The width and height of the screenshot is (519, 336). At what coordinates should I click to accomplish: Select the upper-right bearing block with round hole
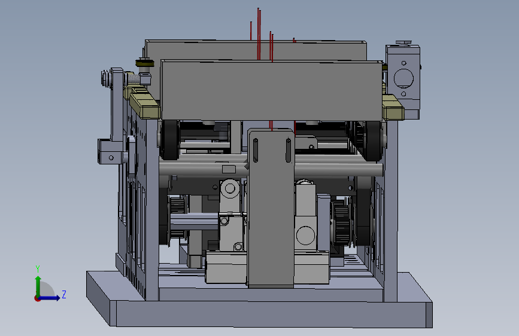pos(403,79)
